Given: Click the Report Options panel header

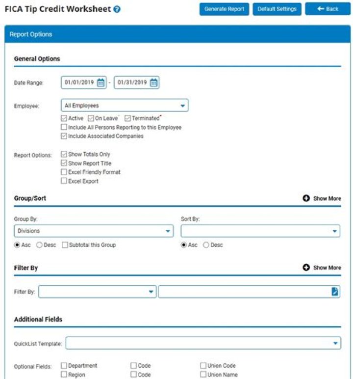Looking at the screenshot, I should tap(177, 34).
